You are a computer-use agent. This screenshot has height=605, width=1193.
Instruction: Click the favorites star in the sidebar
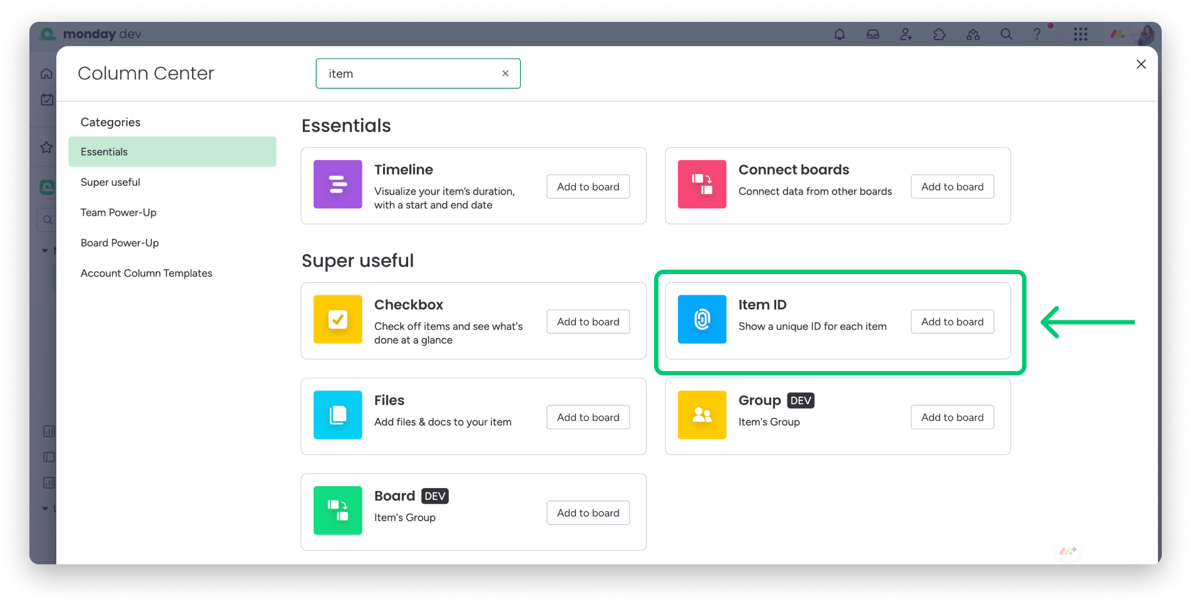[46, 147]
